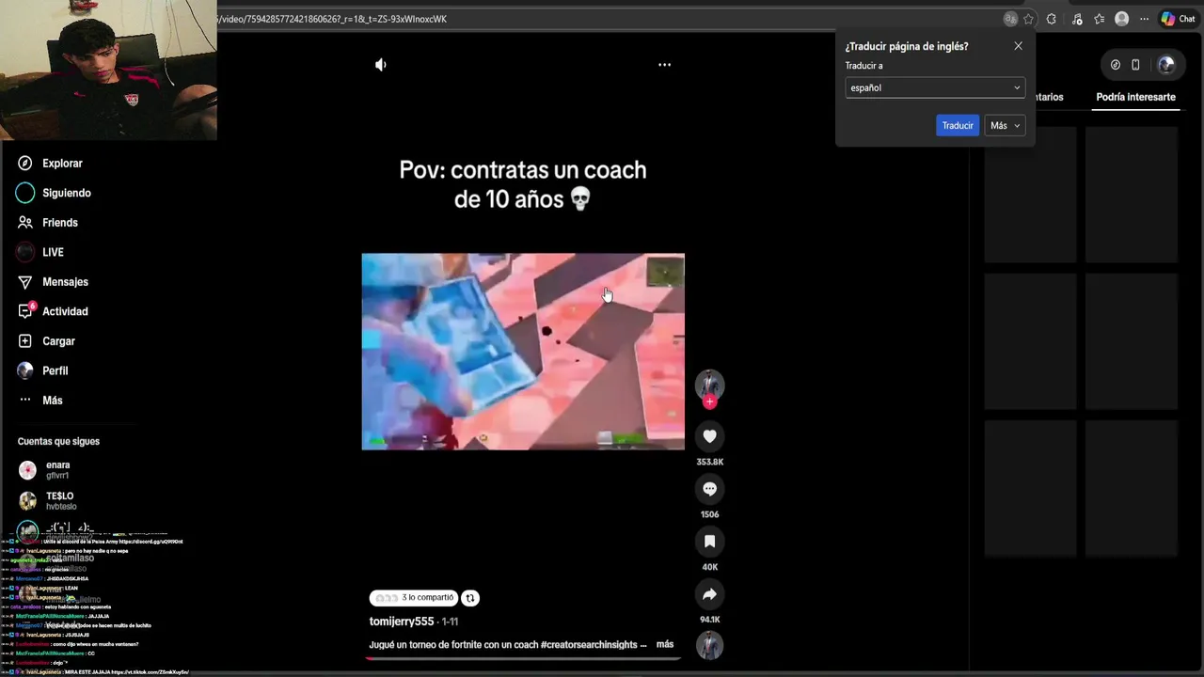
Task: Open Mensajes in the sidebar
Action: pos(65,282)
